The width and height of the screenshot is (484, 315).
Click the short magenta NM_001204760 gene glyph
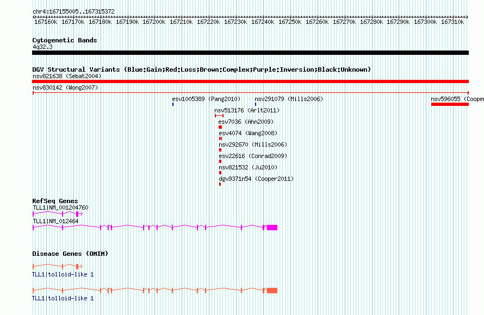point(58,213)
